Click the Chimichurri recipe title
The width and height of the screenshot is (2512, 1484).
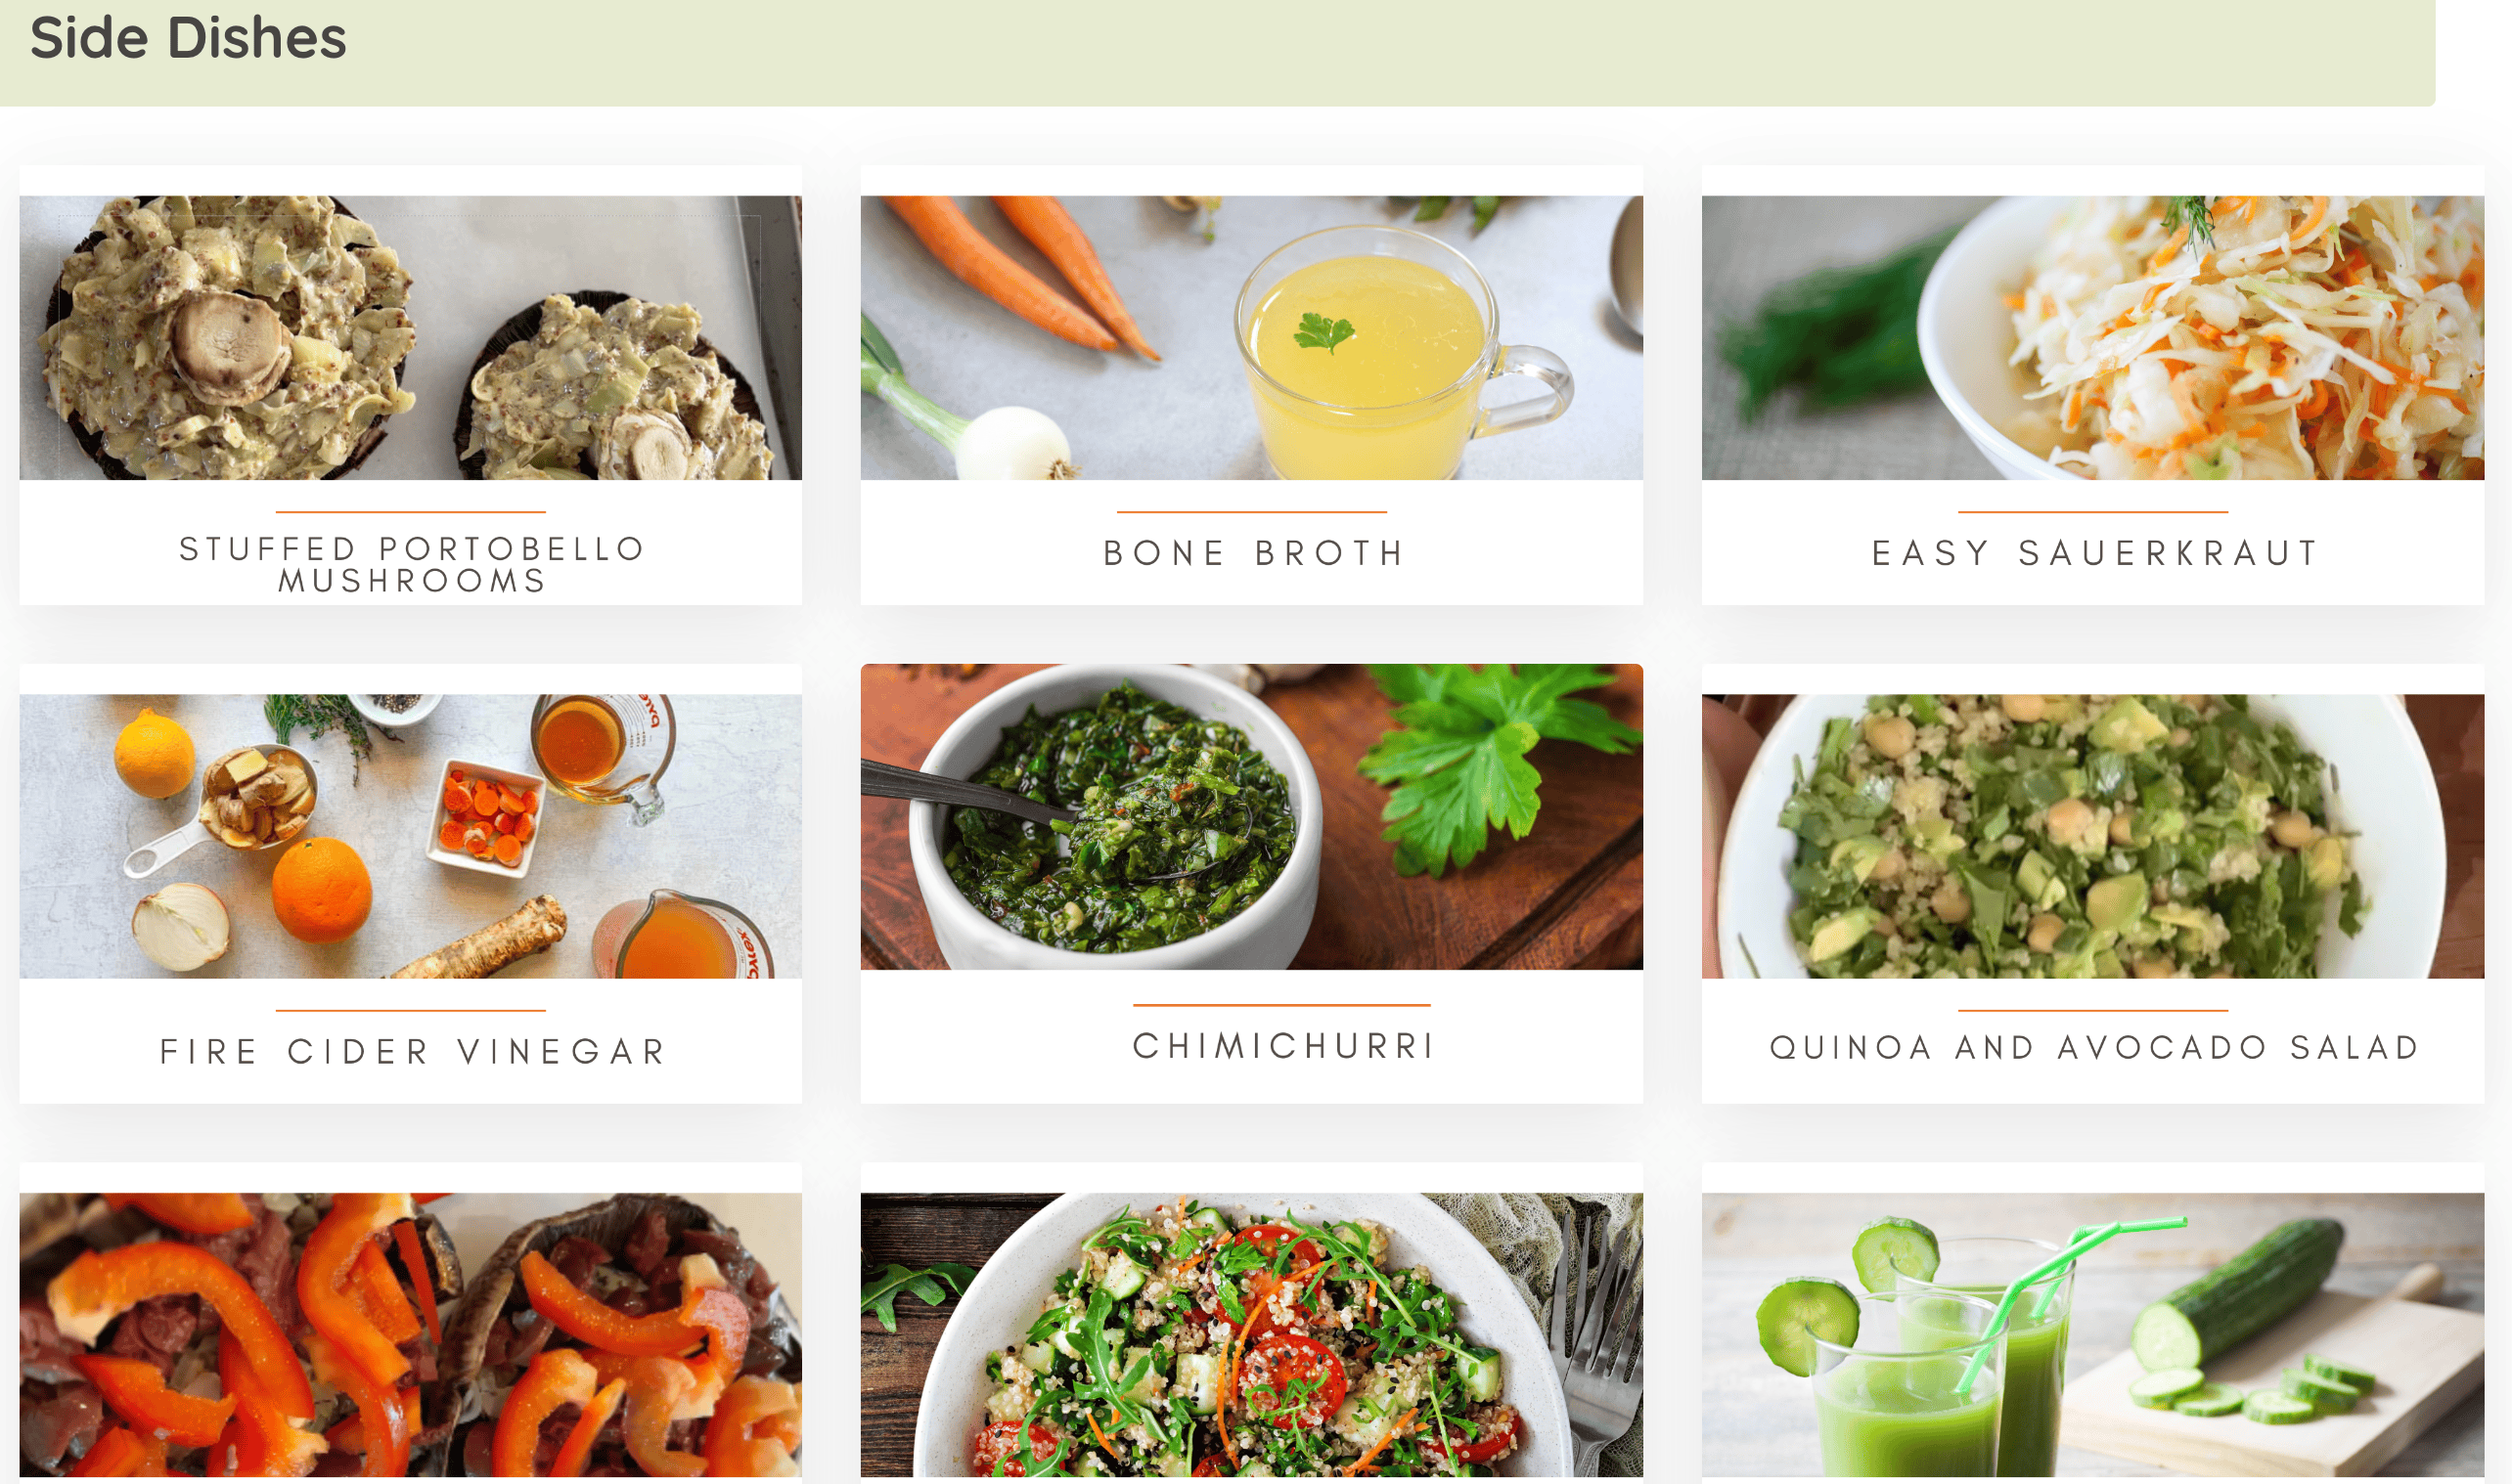click(x=1283, y=1046)
